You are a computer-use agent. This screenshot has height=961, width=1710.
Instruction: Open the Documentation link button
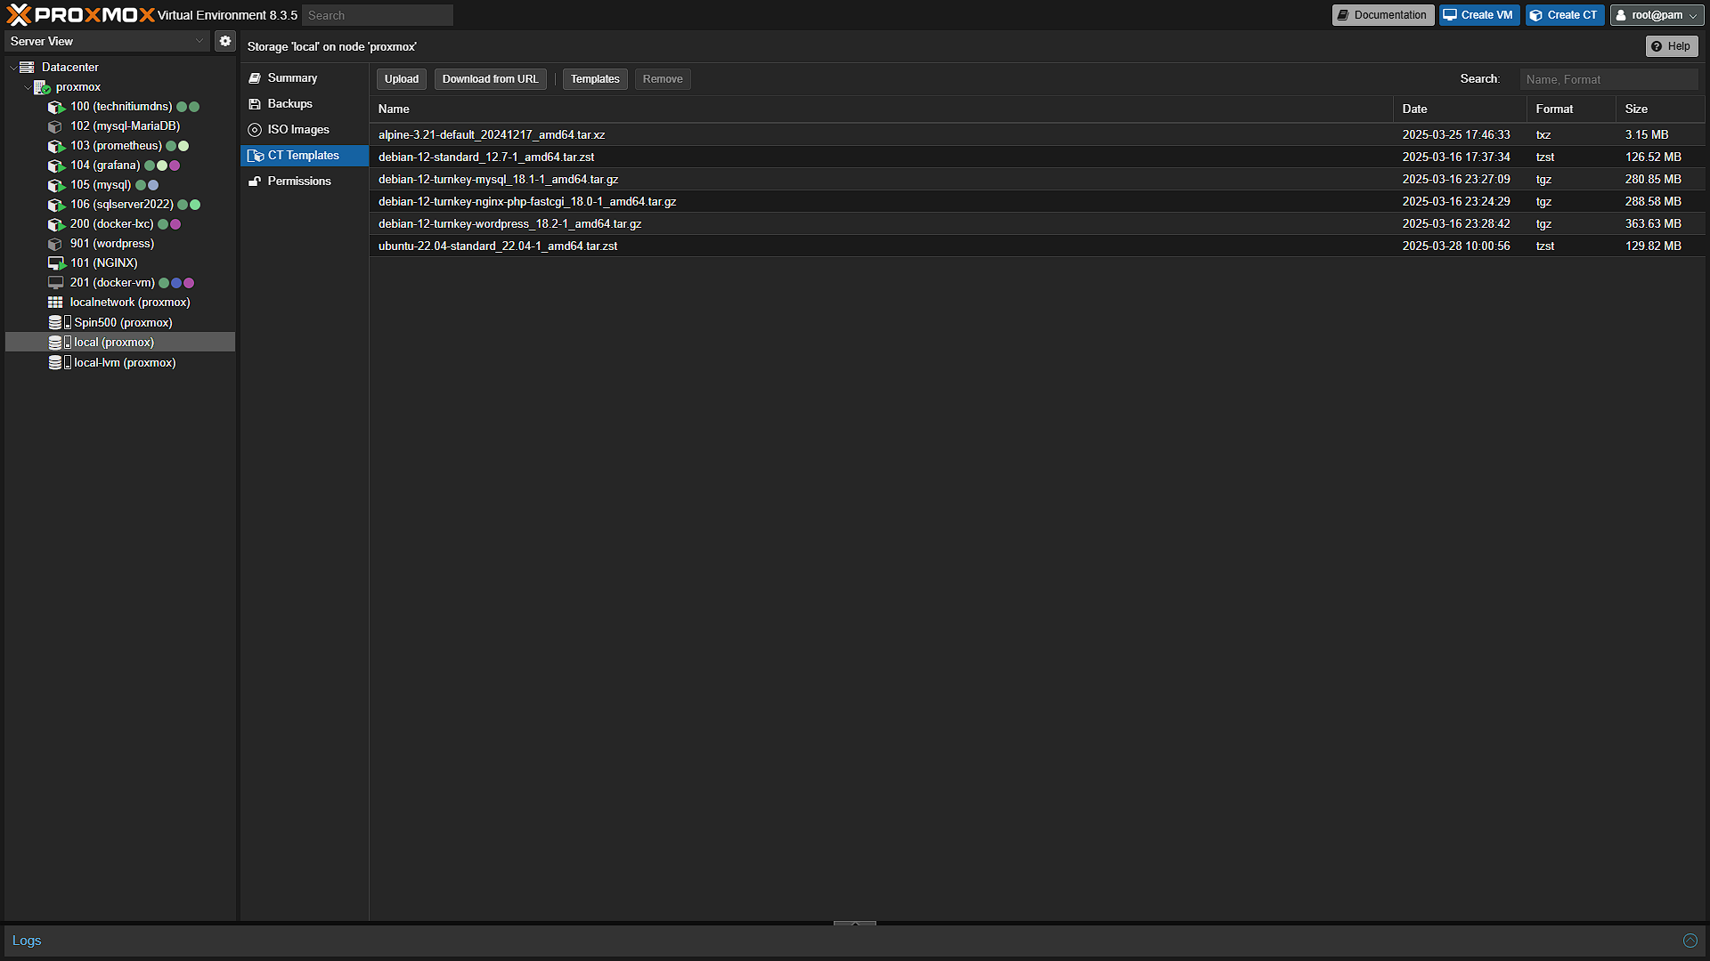pyautogui.click(x=1383, y=15)
